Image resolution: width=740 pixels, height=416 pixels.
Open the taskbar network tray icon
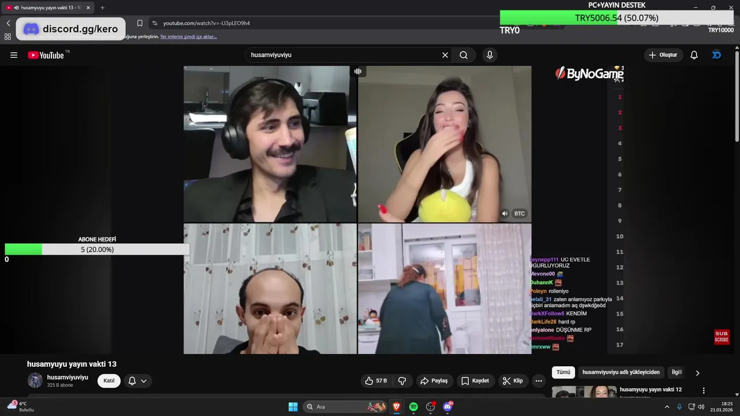pos(691,407)
